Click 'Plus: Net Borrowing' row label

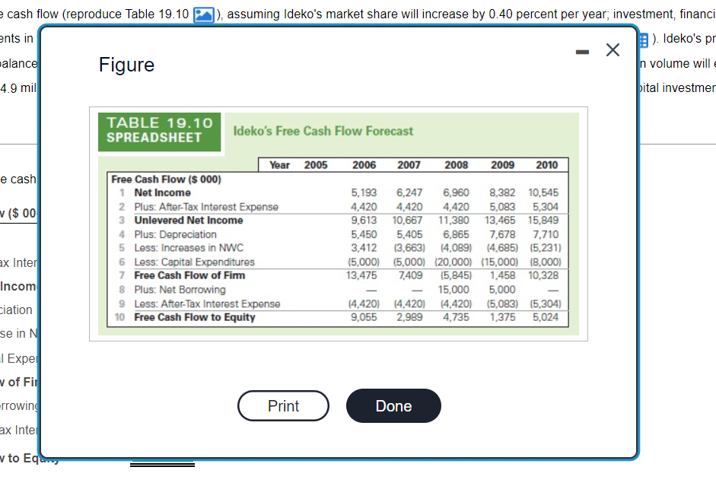pyautogui.click(x=180, y=290)
